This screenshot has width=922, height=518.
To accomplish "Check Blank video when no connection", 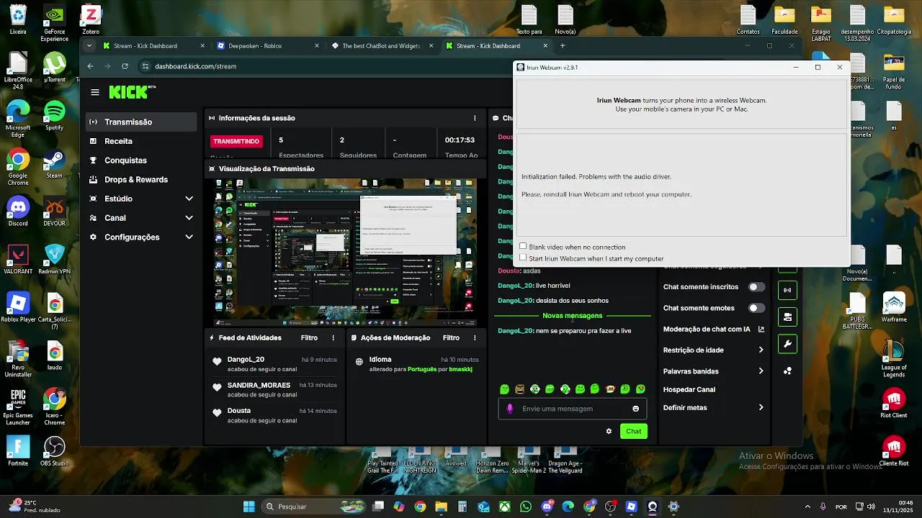I will click(x=523, y=246).
